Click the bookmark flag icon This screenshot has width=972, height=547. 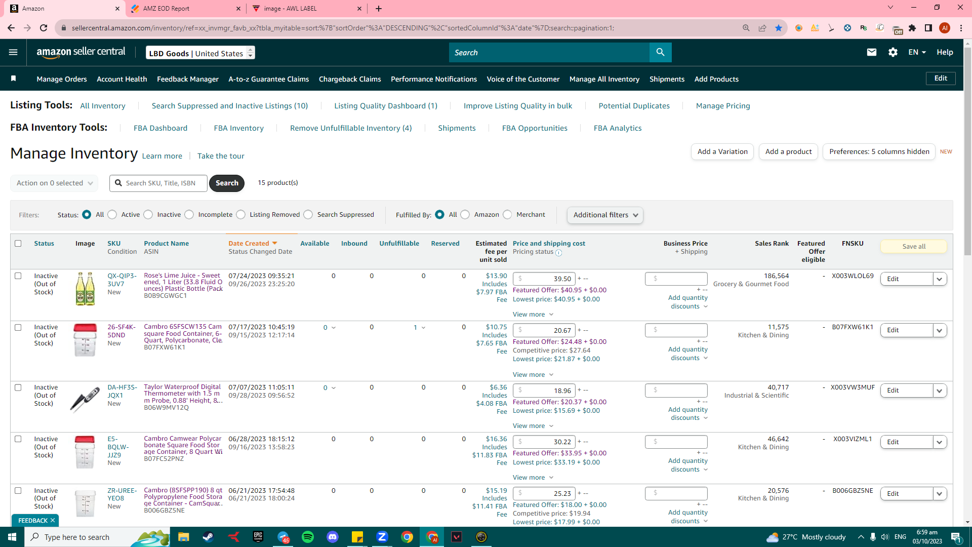pyautogui.click(x=14, y=79)
